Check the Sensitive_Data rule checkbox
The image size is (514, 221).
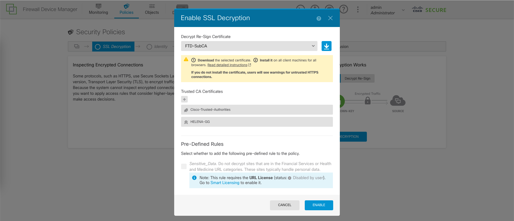pyautogui.click(x=184, y=166)
